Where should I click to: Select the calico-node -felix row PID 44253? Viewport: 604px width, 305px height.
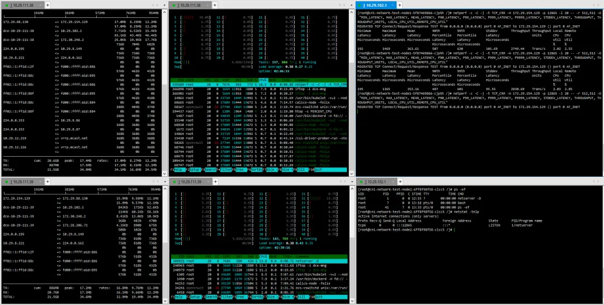click(259, 283)
